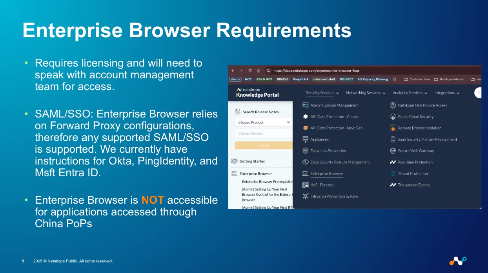The height and width of the screenshot is (273, 488).
Task: Open the Threat Protection link
Action: 413,174
